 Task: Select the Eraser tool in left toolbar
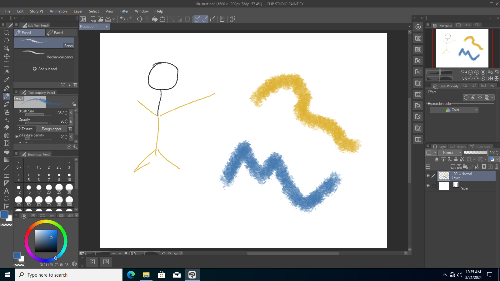(7, 127)
